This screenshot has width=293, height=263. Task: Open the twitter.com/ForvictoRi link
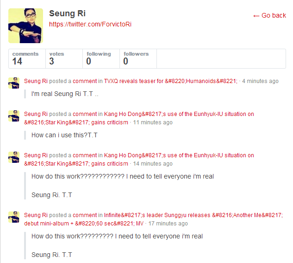90,24
